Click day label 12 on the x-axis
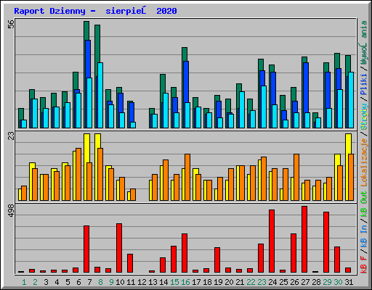Screen dimensions: 372x290 [142, 282]
